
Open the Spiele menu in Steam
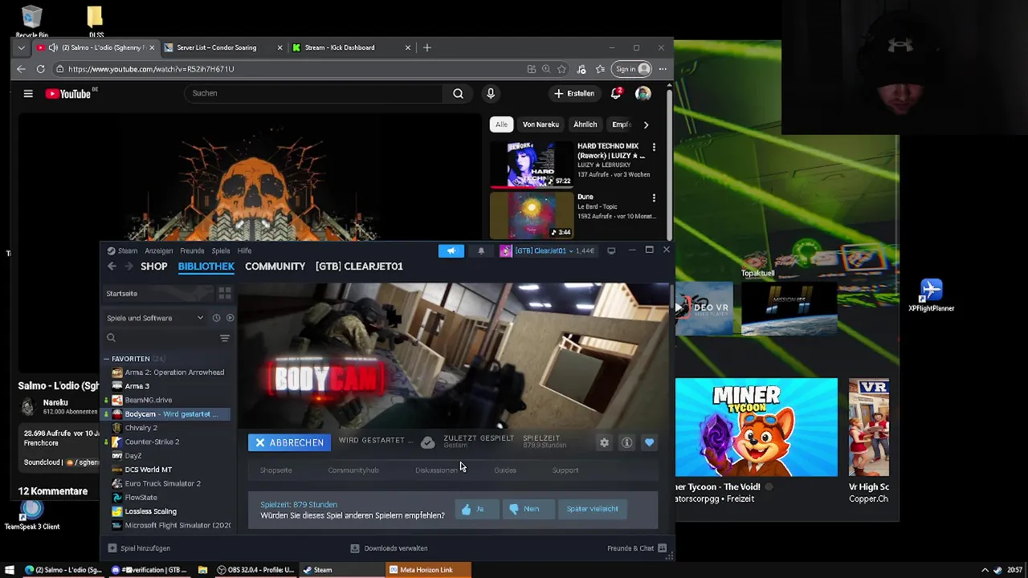[221, 250]
